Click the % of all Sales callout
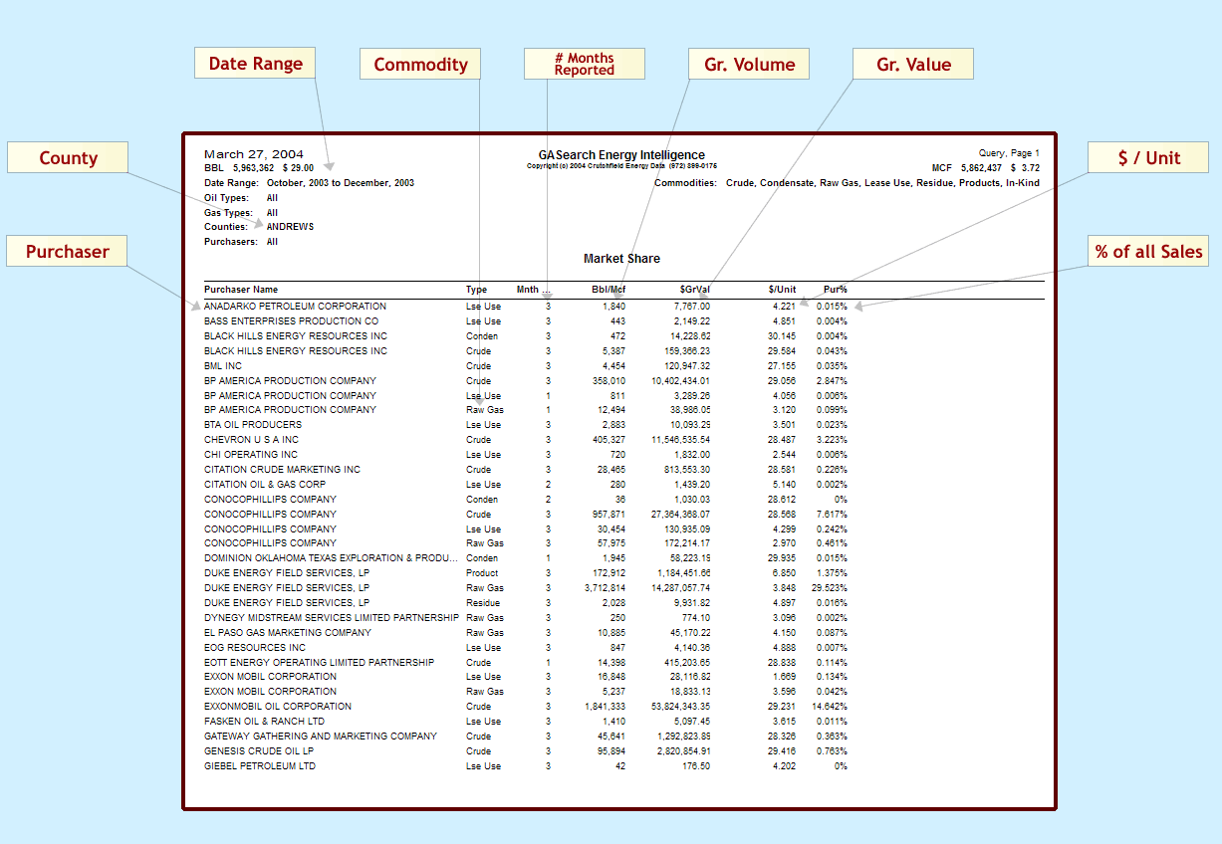The height and width of the screenshot is (844, 1222). [x=1148, y=252]
